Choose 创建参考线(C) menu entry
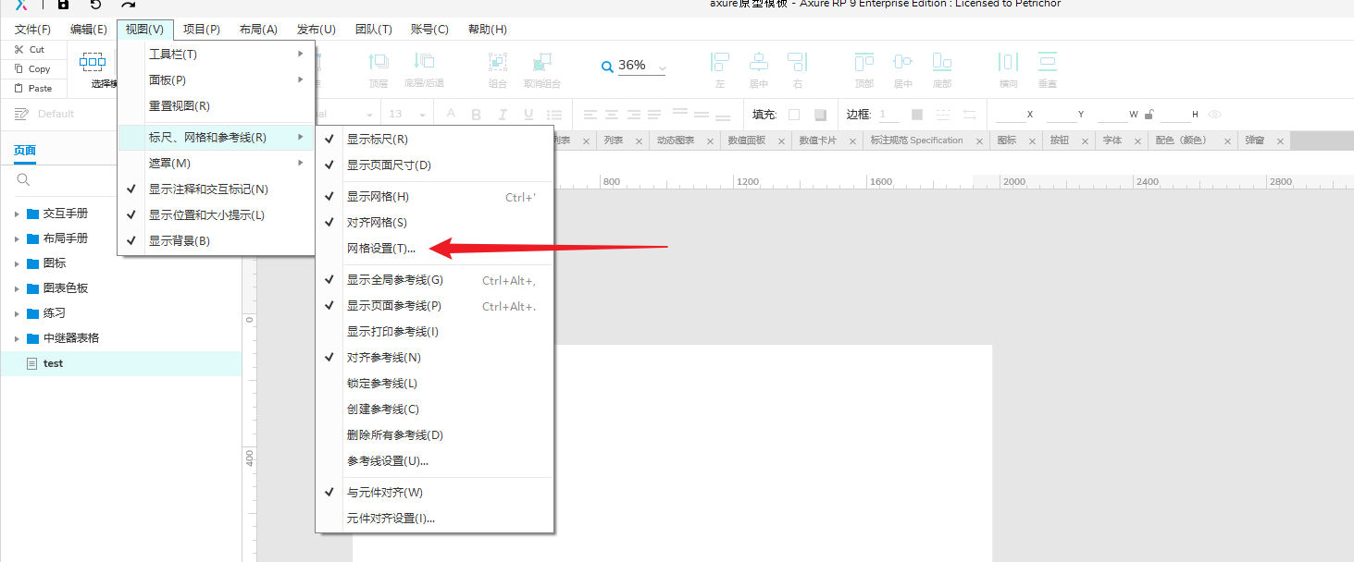Screen dimensions: 1354x562 435,409
